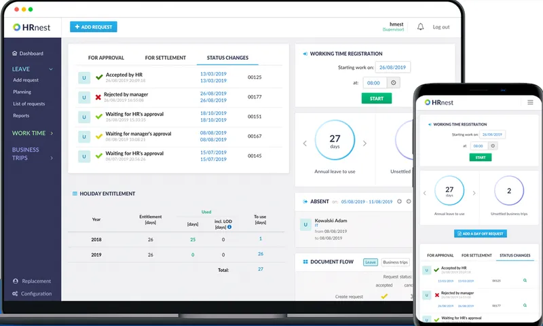543x326 pixels.
Task: Go to previous absence week arrow
Action: point(399,201)
